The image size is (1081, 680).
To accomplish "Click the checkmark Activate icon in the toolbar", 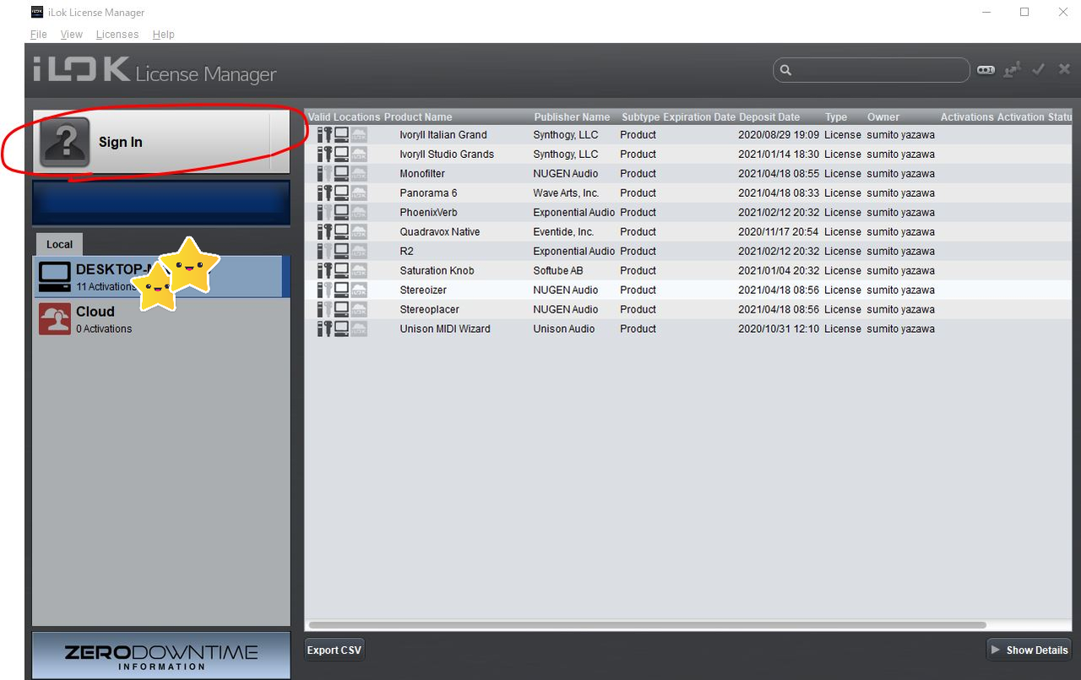I will pos(1039,69).
